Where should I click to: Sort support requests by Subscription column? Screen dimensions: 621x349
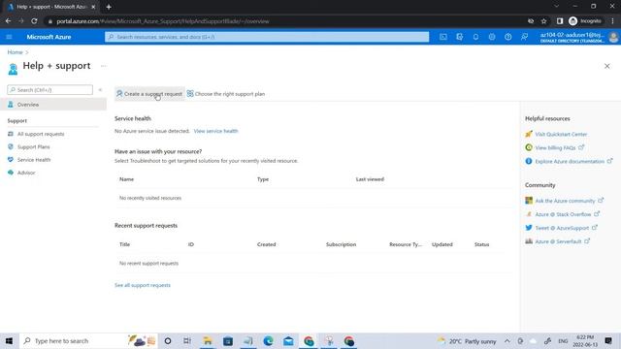click(341, 244)
